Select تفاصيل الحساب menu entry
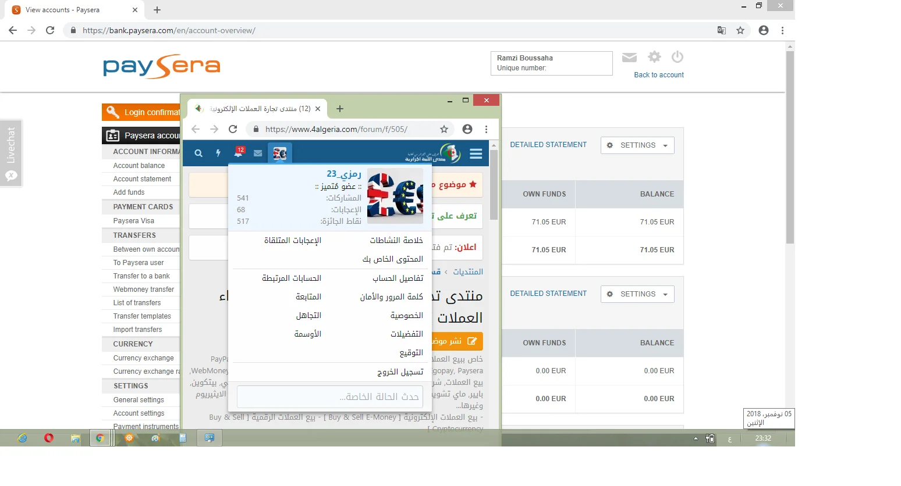 pyautogui.click(x=398, y=278)
